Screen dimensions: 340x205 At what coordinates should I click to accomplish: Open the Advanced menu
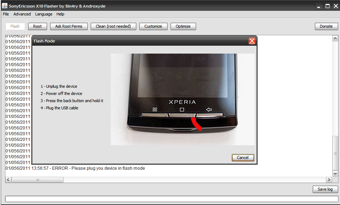(x=22, y=14)
